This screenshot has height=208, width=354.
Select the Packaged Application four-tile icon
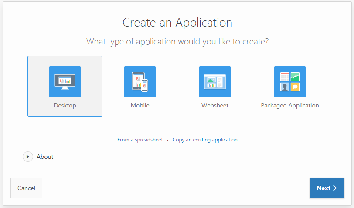tap(290, 81)
